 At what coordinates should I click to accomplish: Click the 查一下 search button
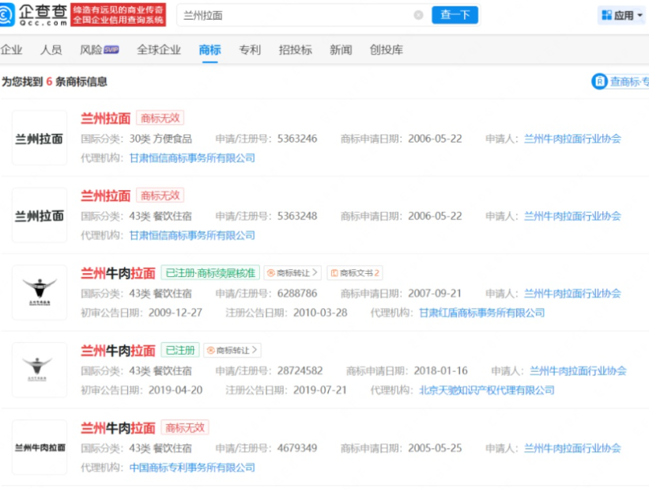click(x=455, y=15)
